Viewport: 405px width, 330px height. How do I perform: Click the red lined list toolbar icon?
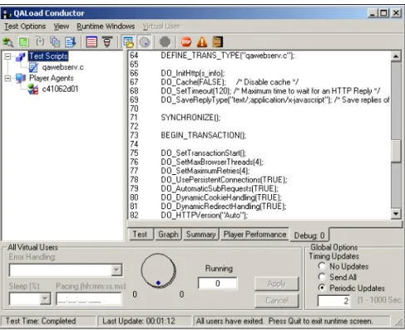pos(91,42)
